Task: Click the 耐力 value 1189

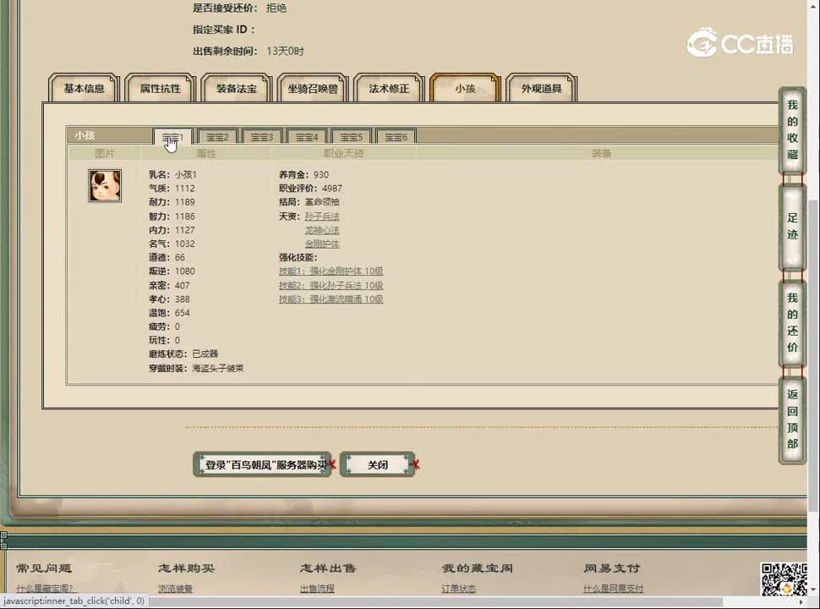Action: coord(184,202)
